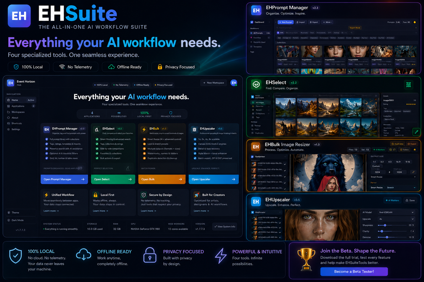Click the Shortcuts icon in Hub sidebar
424x282 pixels.
[x=9, y=123]
